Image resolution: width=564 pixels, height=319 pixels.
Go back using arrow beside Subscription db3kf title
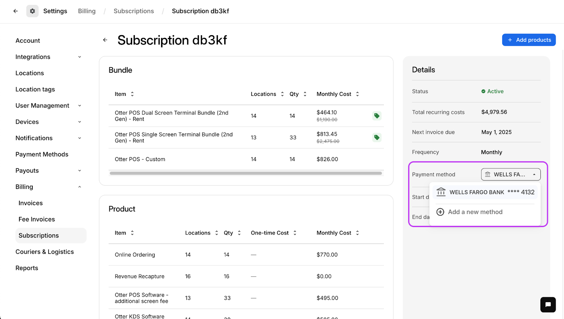pos(105,40)
